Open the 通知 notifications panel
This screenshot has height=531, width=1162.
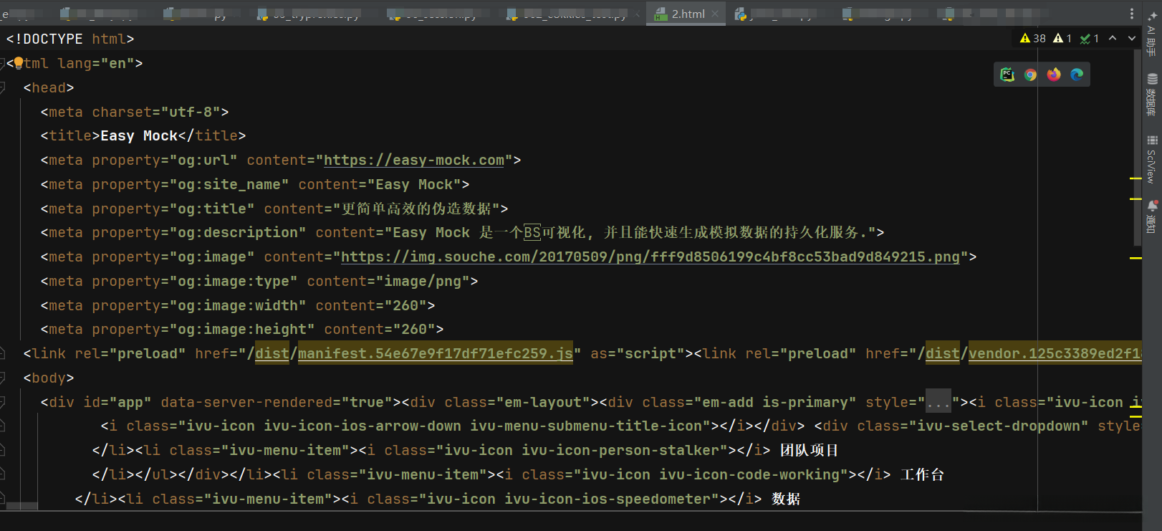coord(1152,217)
